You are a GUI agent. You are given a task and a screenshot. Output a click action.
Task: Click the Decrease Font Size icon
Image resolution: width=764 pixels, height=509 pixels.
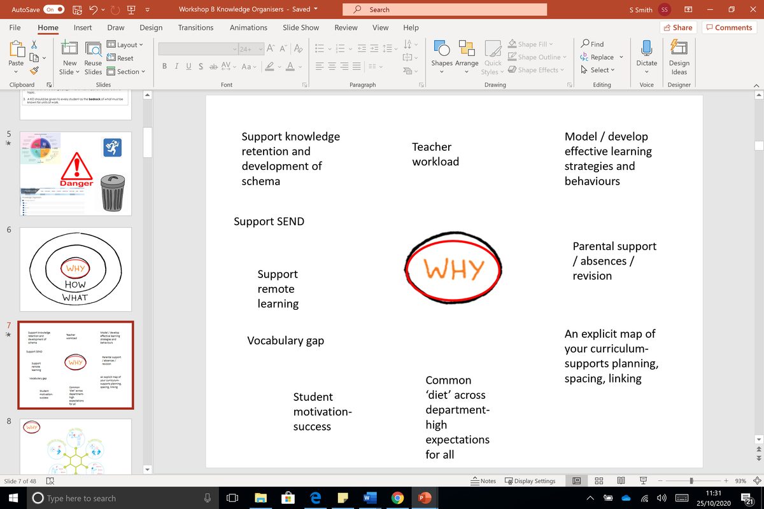[284, 48]
